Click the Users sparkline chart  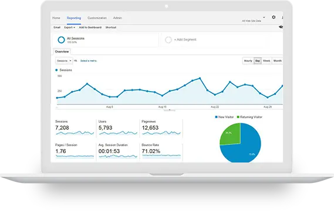click(x=118, y=133)
